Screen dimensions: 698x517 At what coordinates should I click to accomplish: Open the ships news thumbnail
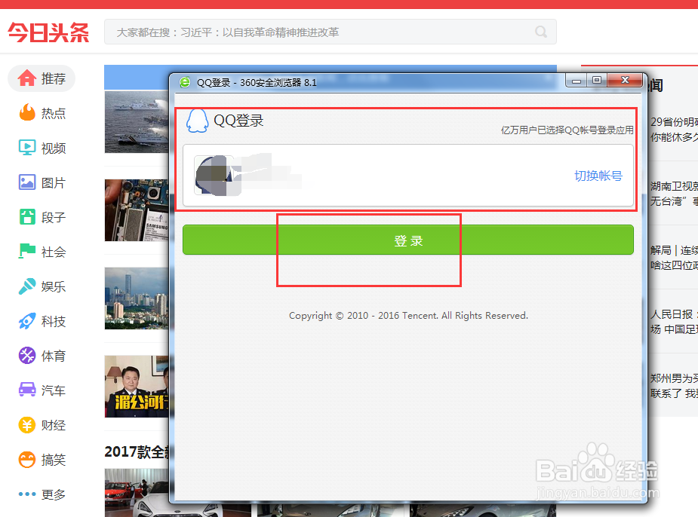click(x=137, y=122)
